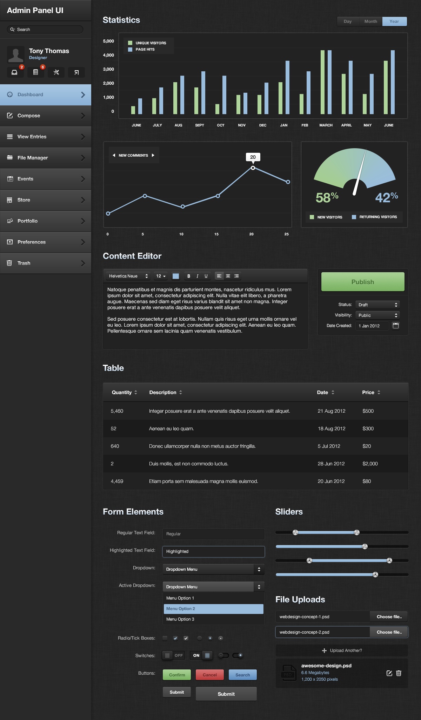Pick the blue text color swatch
The height and width of the screenshot is (720, 421).
click(176, 276)
